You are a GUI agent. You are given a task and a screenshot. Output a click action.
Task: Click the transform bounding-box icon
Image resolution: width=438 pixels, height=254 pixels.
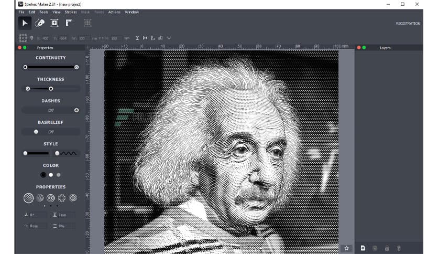point(23,38)
